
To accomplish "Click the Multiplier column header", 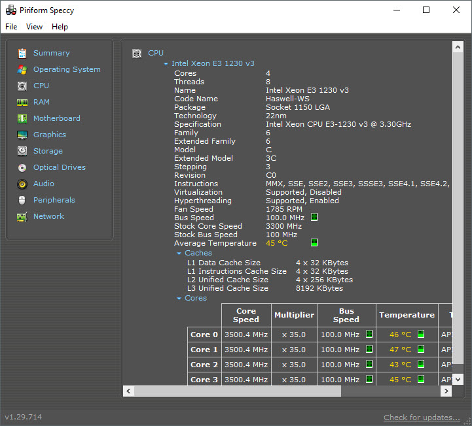I will pos(294,316).
